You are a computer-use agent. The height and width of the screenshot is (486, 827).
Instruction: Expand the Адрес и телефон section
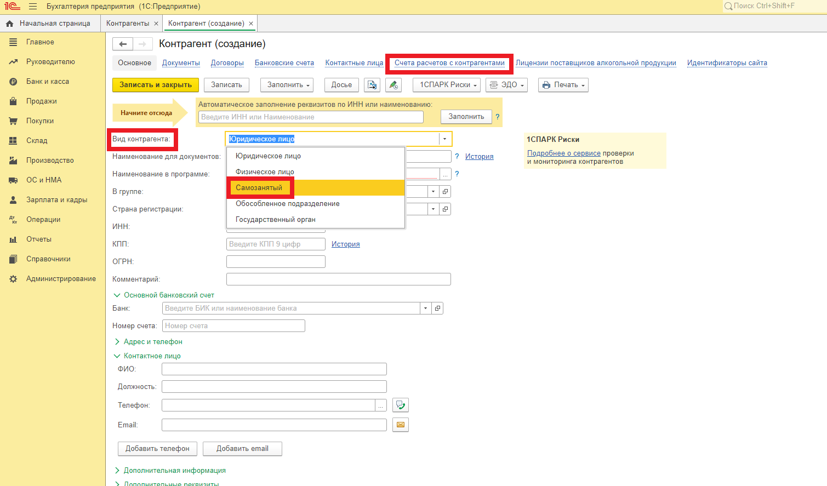152,342
